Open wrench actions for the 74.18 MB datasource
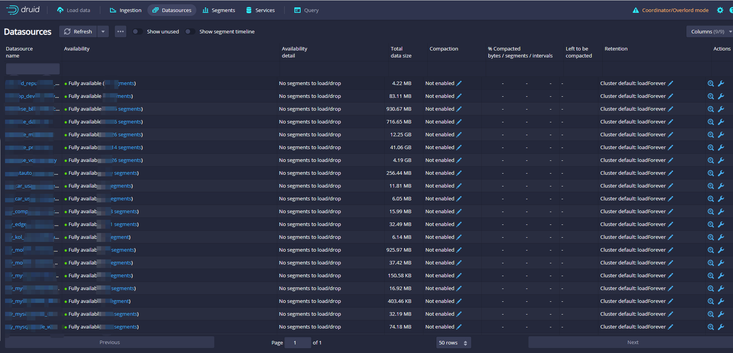The image size is (733, 353). [x=721, y=327]
